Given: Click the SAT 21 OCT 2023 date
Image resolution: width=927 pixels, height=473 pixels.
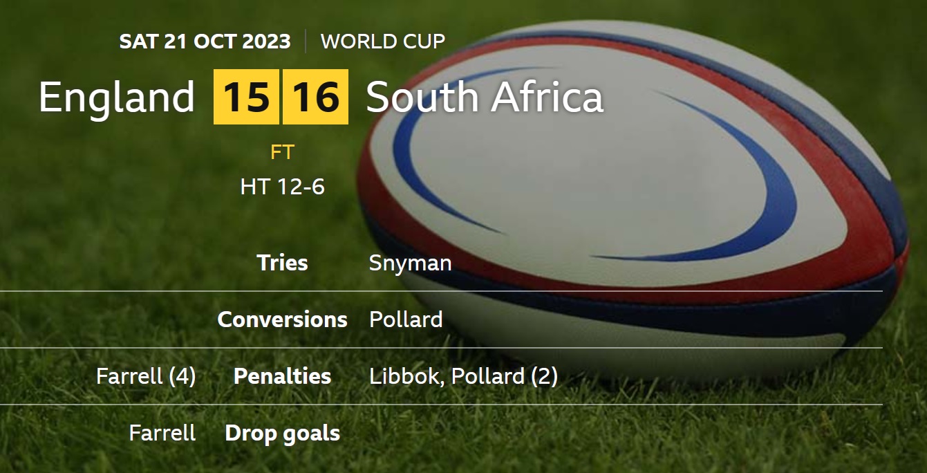Looking at the screenshot, I should (205, 41).
